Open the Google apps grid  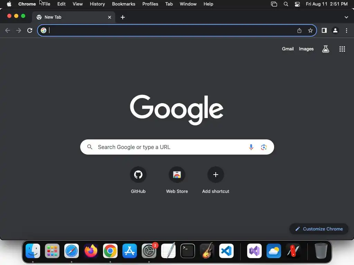click(342, 49)
